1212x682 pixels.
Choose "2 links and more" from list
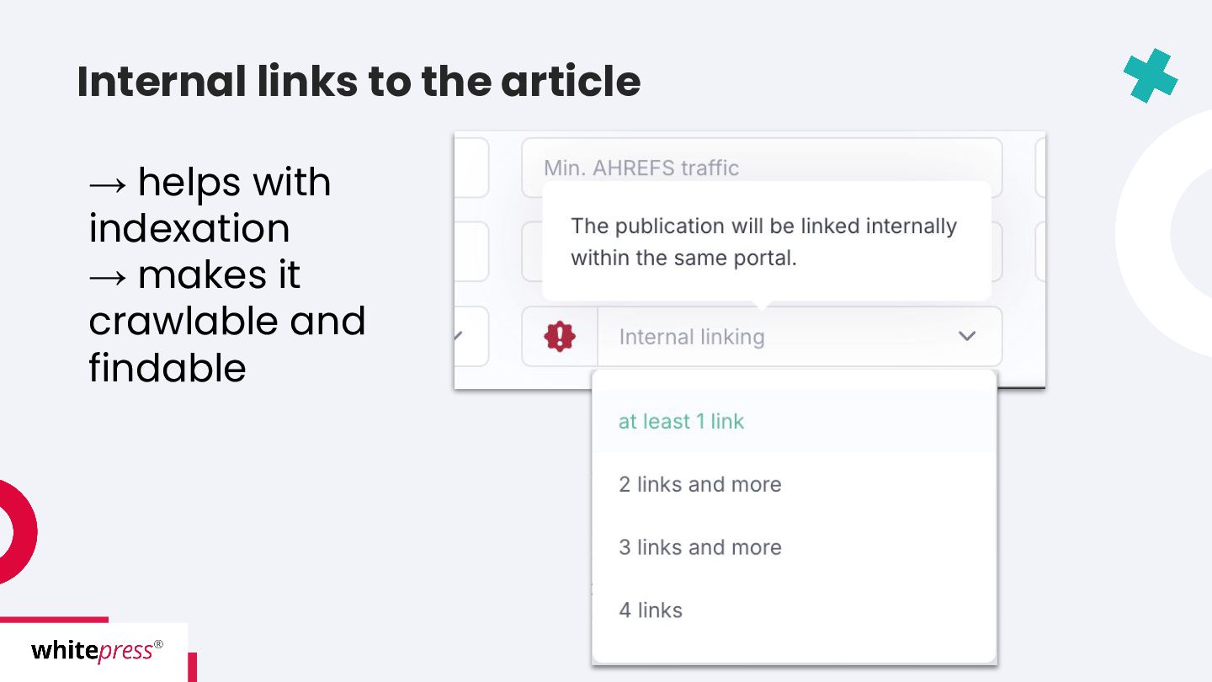click(x=699, y=484)
